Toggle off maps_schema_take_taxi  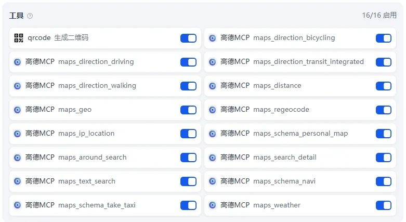(189, 205)
